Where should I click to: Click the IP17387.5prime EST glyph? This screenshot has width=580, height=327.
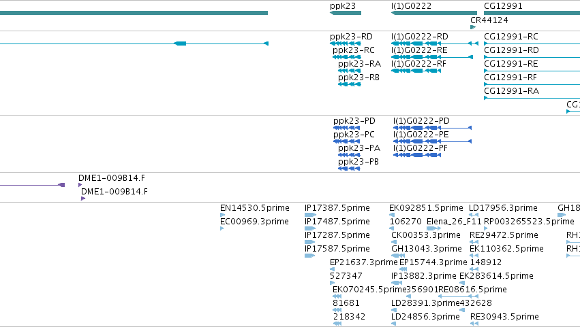310,215
